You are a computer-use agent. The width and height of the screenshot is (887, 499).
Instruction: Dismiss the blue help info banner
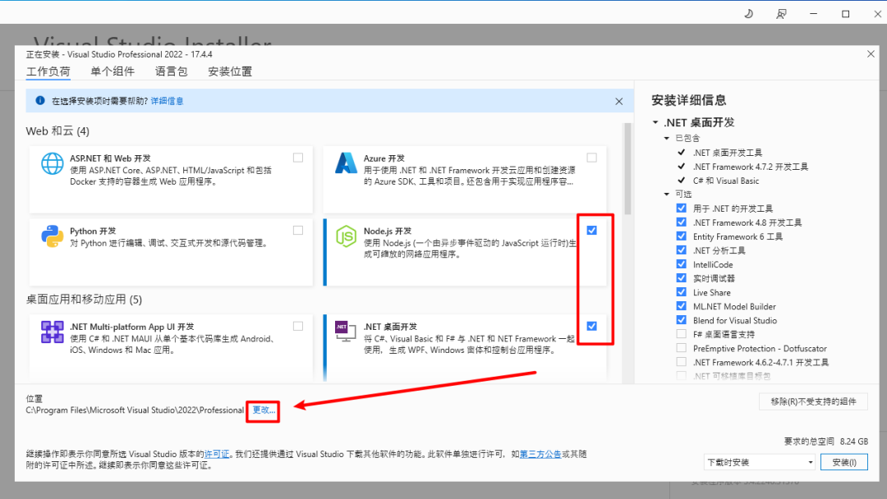coord(619,101)
